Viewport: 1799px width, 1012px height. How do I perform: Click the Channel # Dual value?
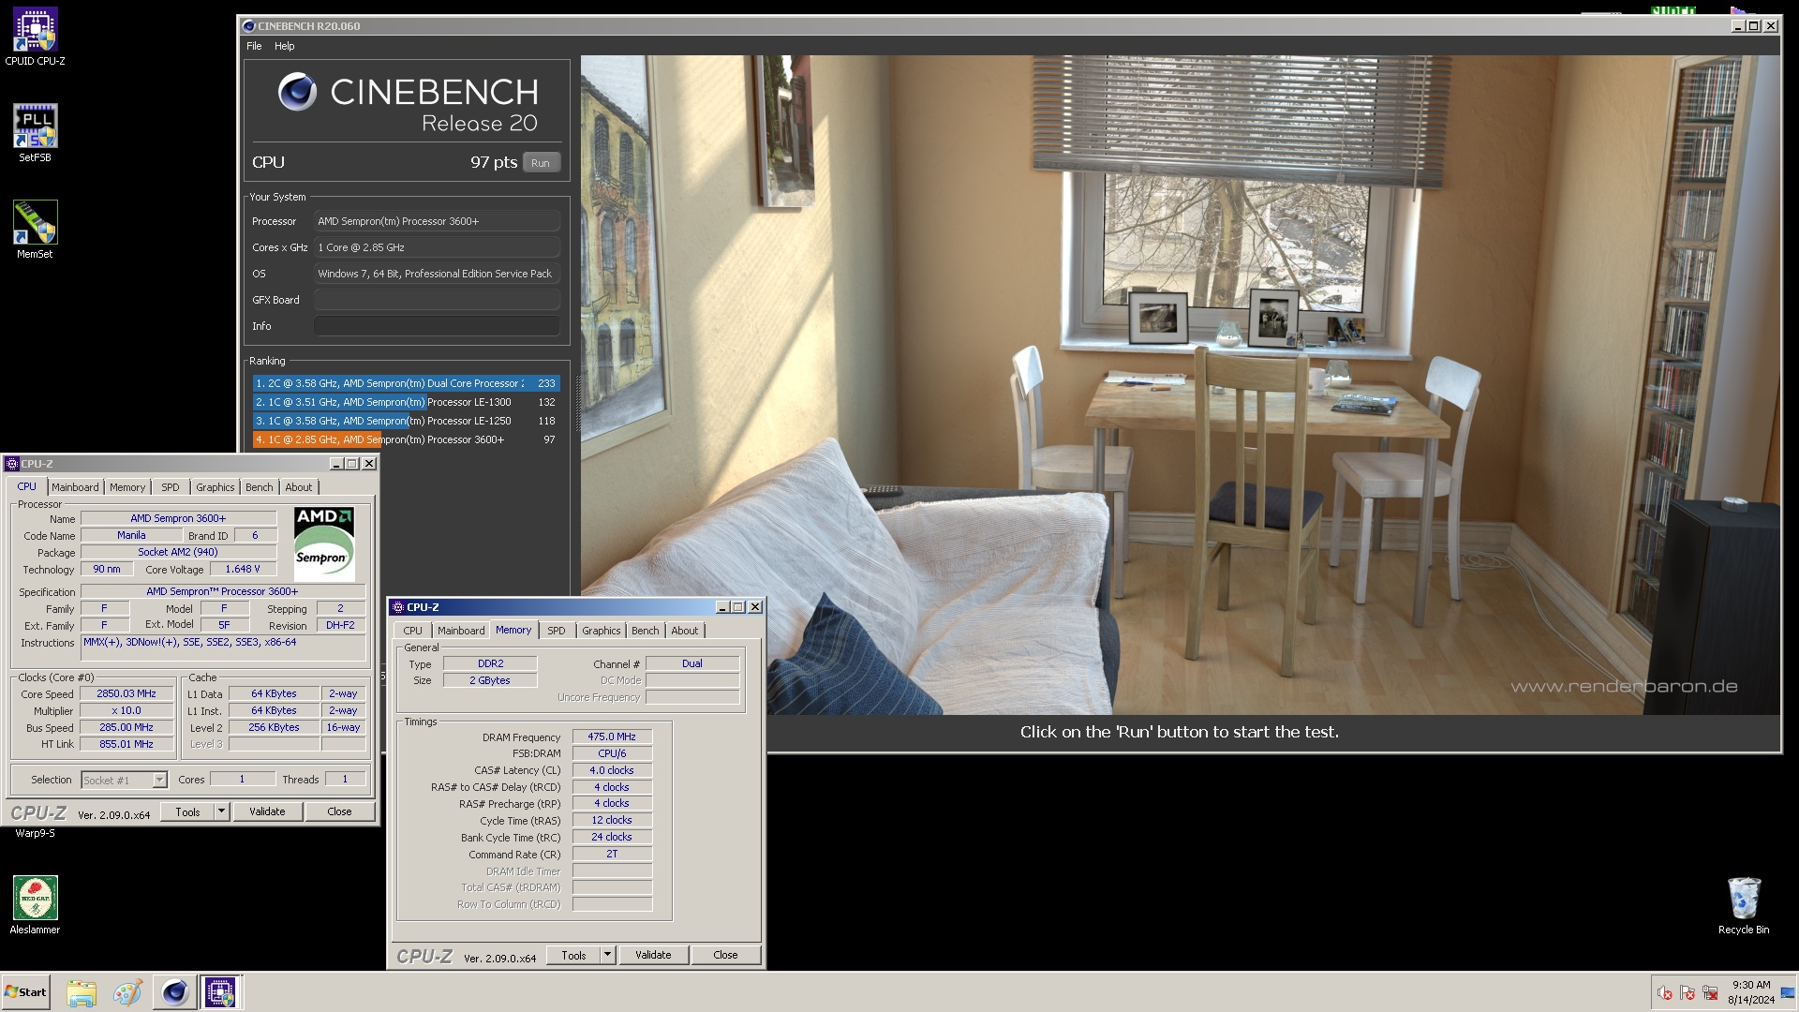tap(692, 663)
